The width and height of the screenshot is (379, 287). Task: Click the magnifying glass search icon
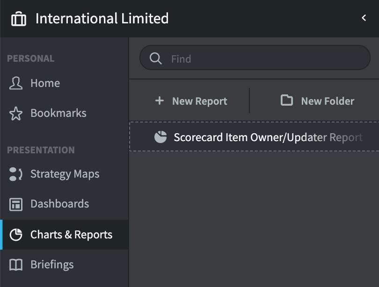click(155, 58)
